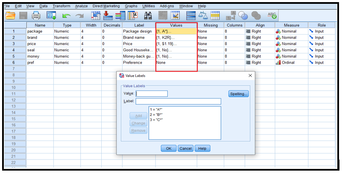Focus the Value input field
Viewport: 342px width, 174px height.
click(152, 94)
